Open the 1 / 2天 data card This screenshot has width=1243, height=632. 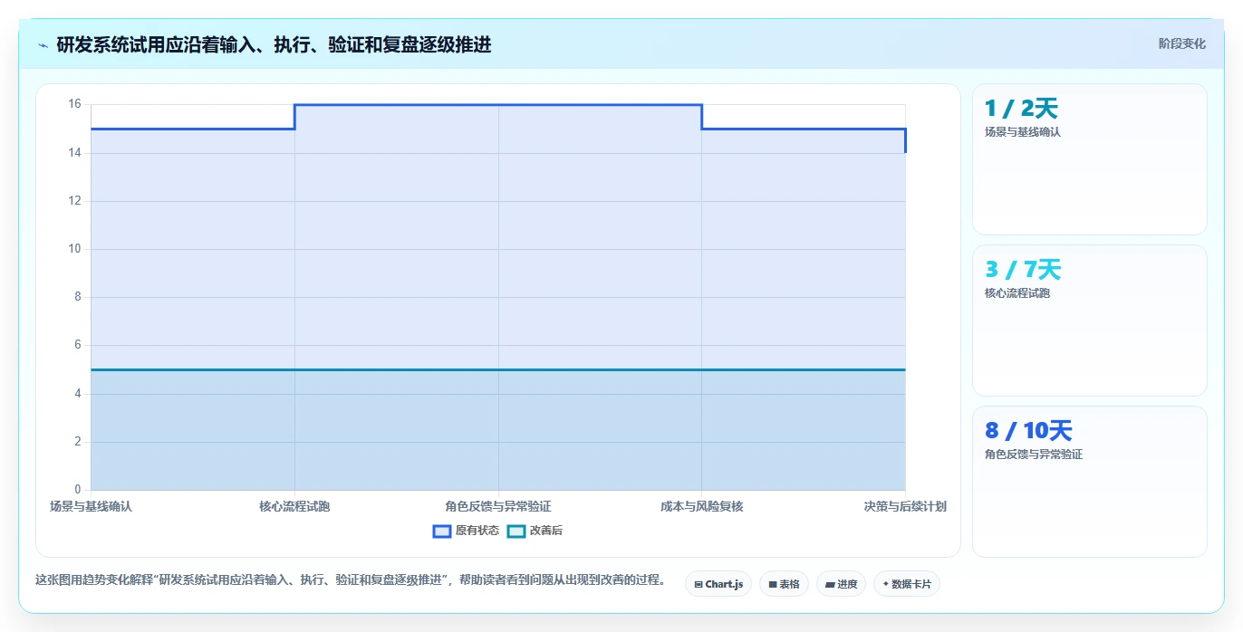click(1089, 159)
